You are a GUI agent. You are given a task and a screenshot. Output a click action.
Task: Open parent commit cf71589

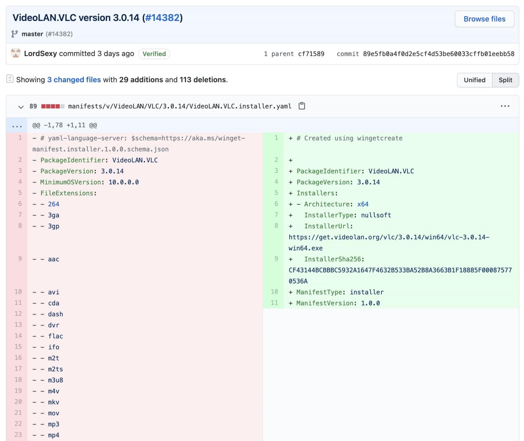point(311,54)
